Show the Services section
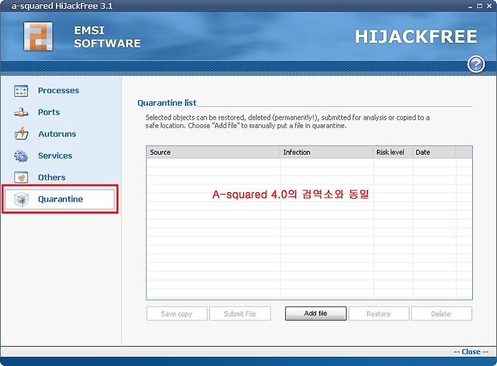This screenshot has height=366, width=497. (x=55, y=156)
